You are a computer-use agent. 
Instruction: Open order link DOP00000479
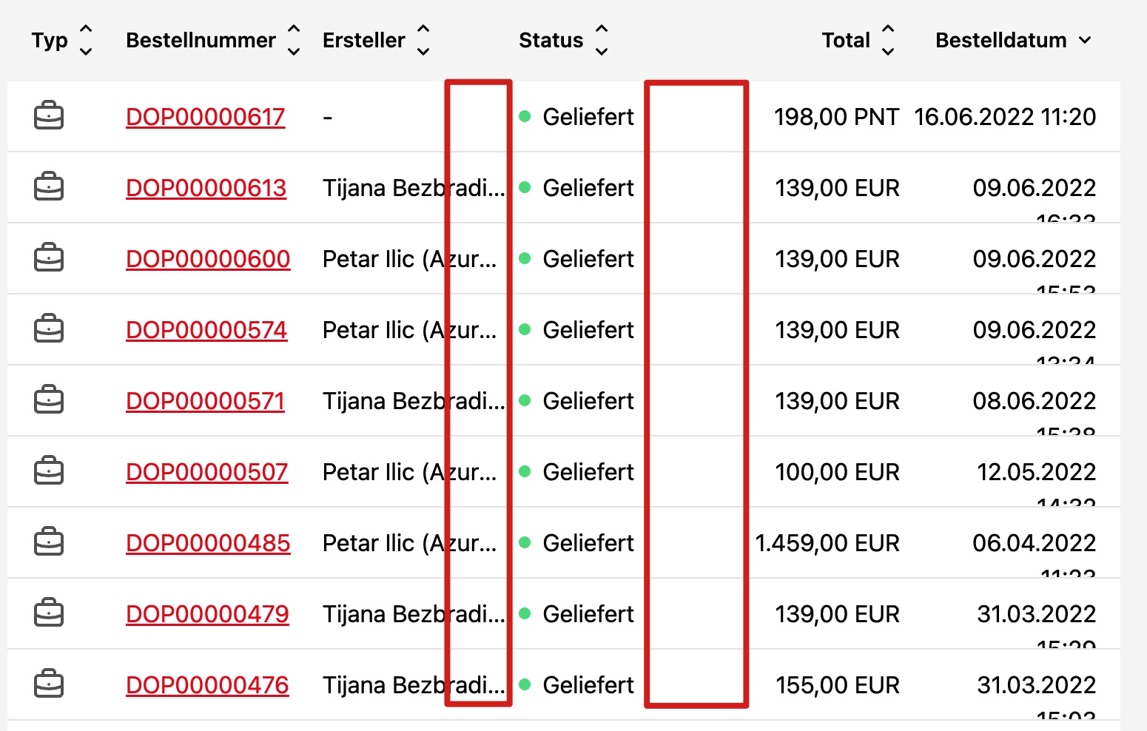207,614
